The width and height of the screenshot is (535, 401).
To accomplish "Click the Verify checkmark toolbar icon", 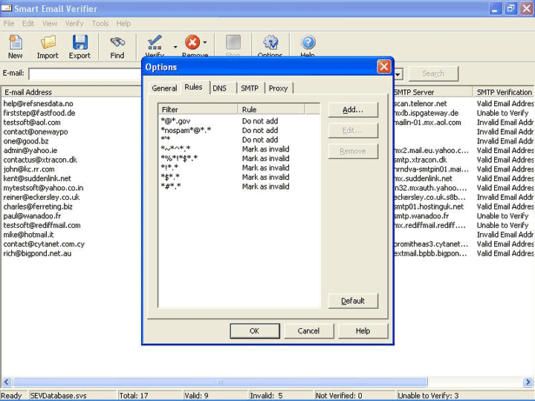I will click(x=155, y=42).
